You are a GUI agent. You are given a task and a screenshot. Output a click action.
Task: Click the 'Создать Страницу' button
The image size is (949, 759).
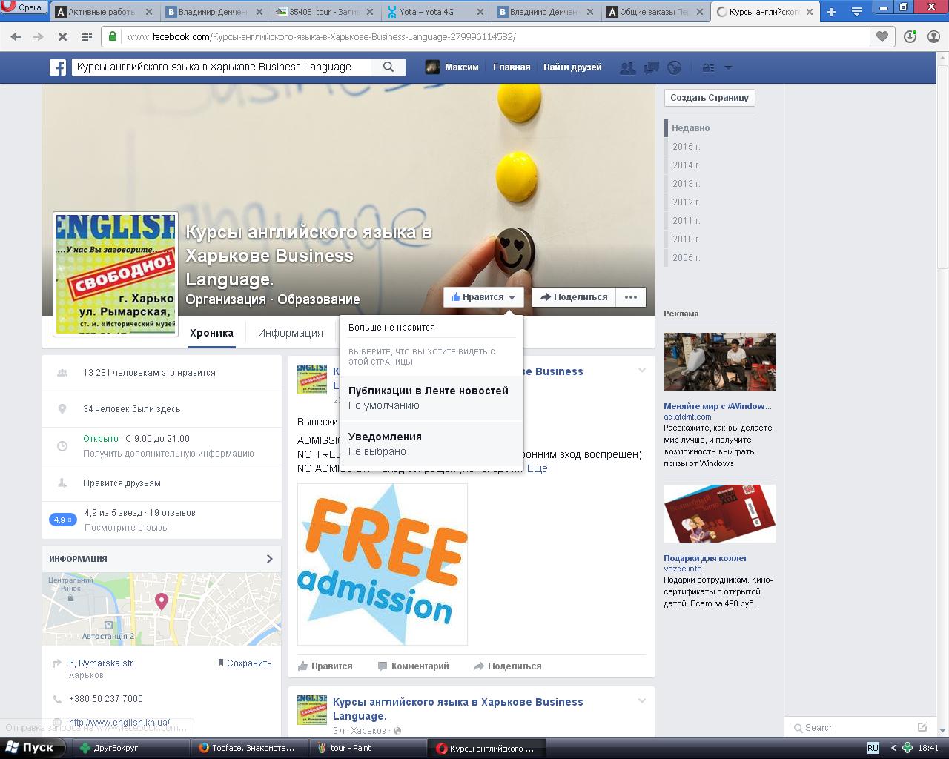710,97
